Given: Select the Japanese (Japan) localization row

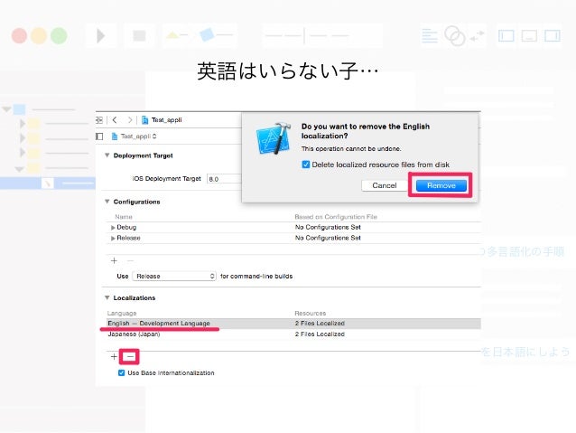Looking at the screenshot, I should (293, 334).
